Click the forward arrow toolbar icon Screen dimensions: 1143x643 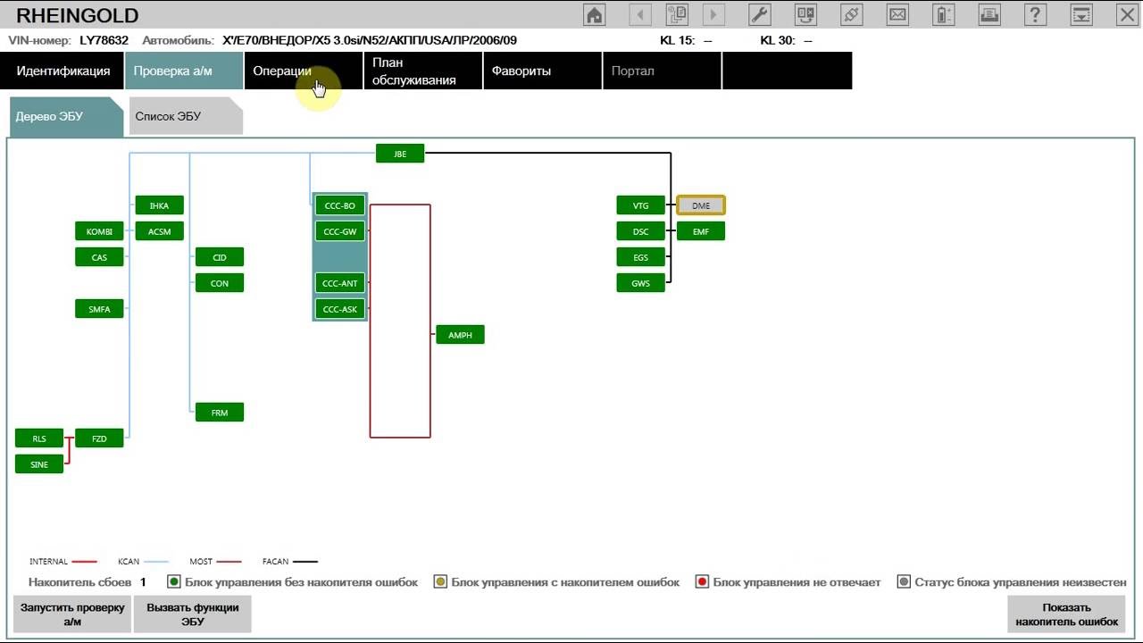click(713, 14)
